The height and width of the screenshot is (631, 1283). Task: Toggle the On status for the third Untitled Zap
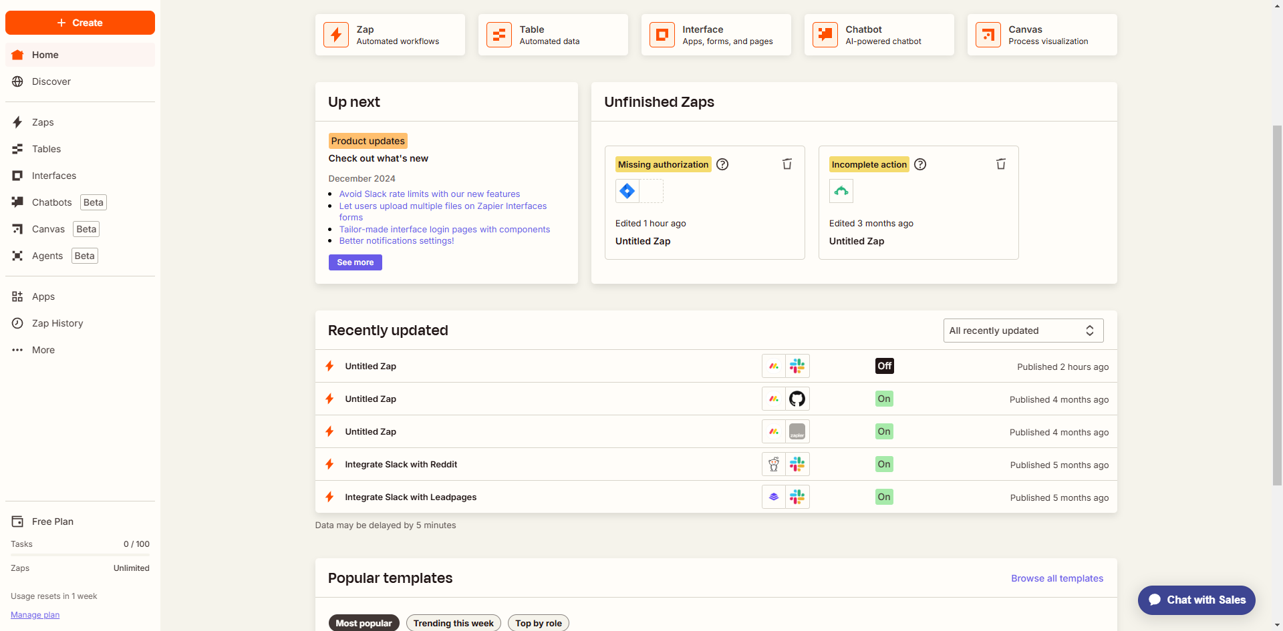click(884, 431)
